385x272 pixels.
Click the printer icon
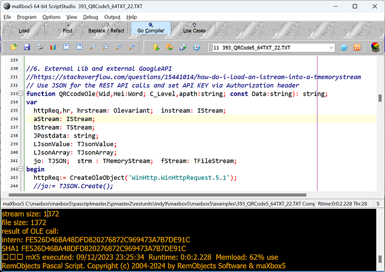(40, 47)
